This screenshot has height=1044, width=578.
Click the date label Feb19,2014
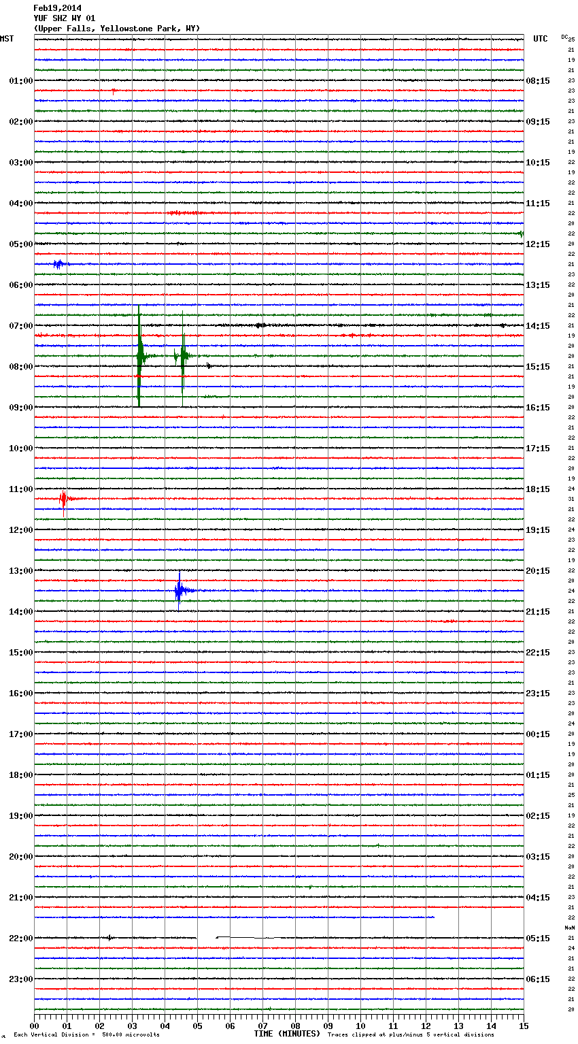click(57, 8)
